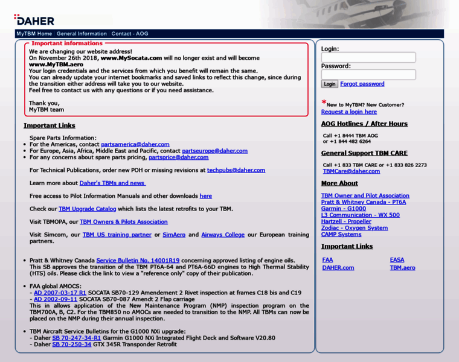Open General Information menu item
The width and height of the screenshot is (459, 362).
(x=82, y=34)
